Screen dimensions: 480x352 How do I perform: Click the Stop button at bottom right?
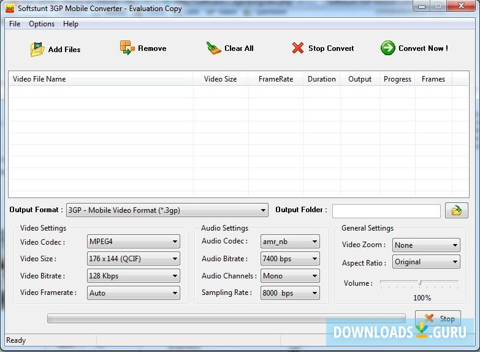coord(438,319)
